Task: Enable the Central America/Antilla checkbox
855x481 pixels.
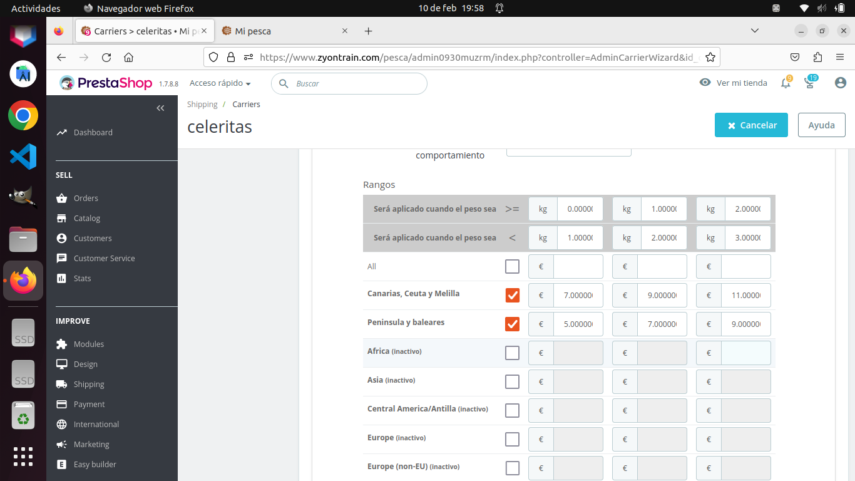Action: coord(512,410)
